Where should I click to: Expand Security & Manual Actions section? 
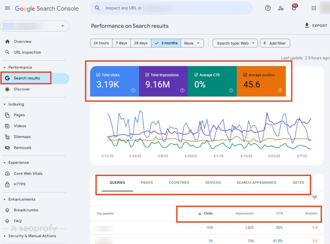[x=5, y=236]
